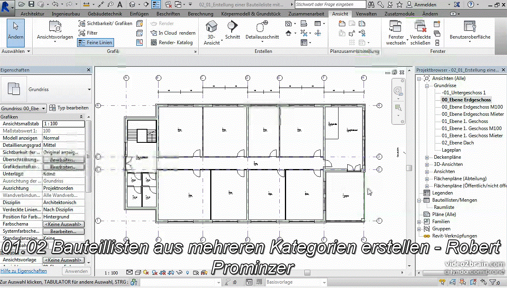
Task: Open the Auswählen panel dropdown
Action: (x=16, y=51)
